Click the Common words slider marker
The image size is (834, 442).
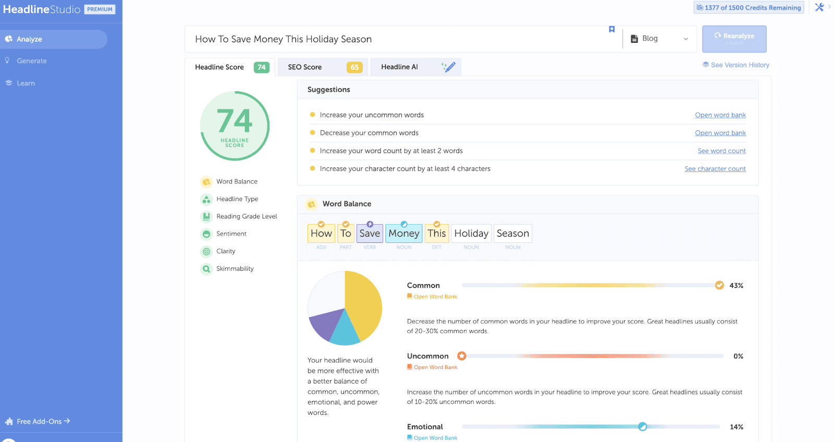[x=719, y=286]
